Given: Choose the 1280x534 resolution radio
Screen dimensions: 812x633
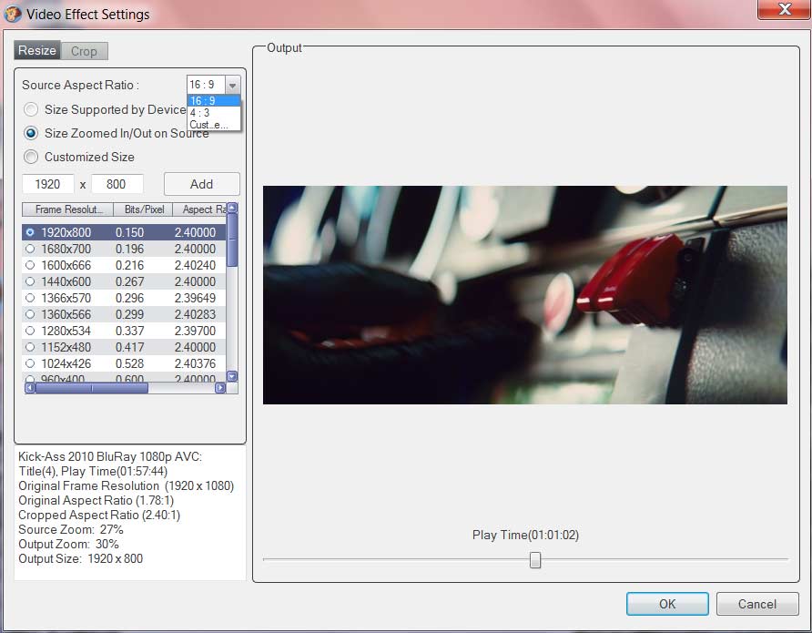Looking at the screenshot, I should point(30,331).
